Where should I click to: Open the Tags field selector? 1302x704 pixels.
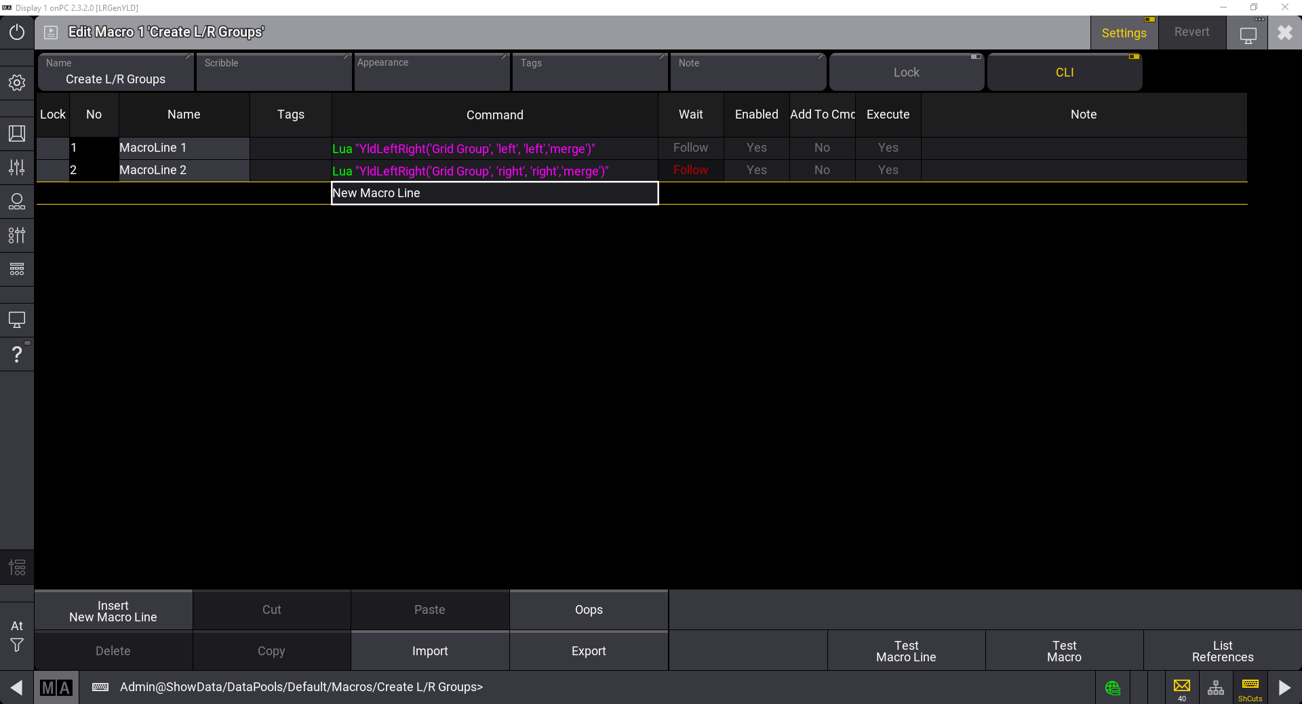[589, 73]
